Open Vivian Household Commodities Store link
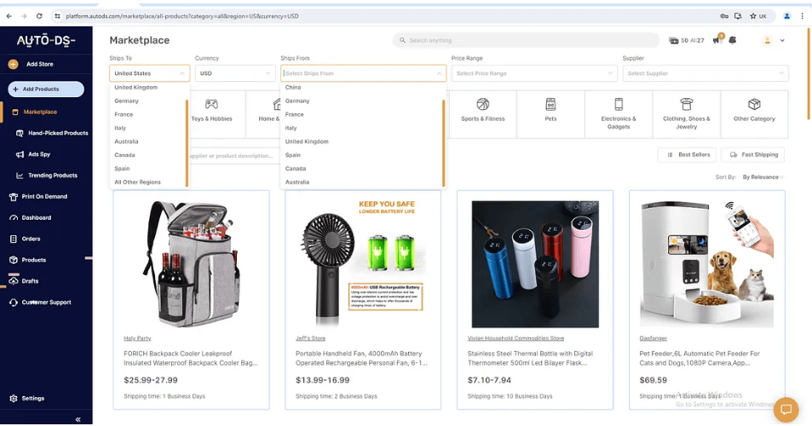This screenshot has height=426, width=812. tap(515, 338)
